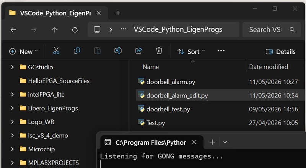Cut the selected file with scissors icon
Screen dimensions: 306x168
pyautogui.click(x=56, y=51)
